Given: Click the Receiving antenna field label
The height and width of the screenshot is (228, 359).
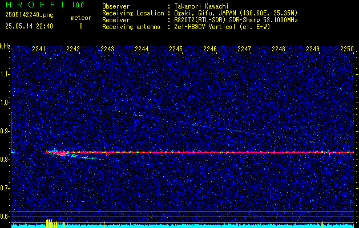Looking at the screenshot, I should click(x=131, y=27).
